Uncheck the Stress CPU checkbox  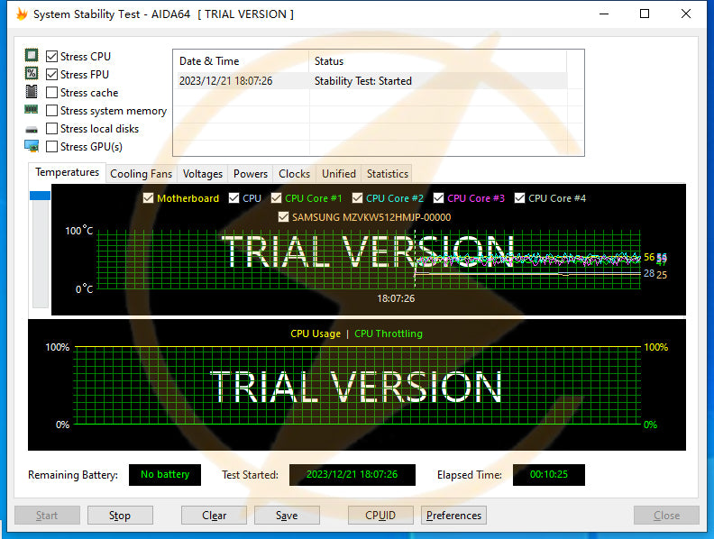(52, 57)
